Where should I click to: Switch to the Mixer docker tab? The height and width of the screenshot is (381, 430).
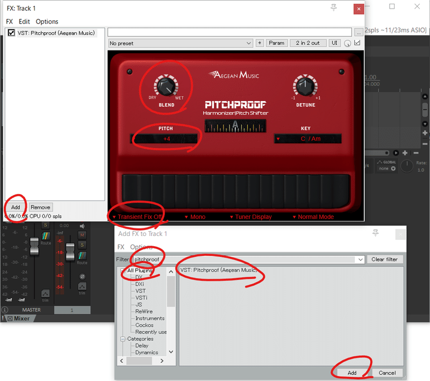[21, 319]
